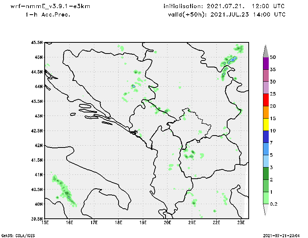
Task: Click the '22E' longitude axis label
Action: [x=216, y=223]
